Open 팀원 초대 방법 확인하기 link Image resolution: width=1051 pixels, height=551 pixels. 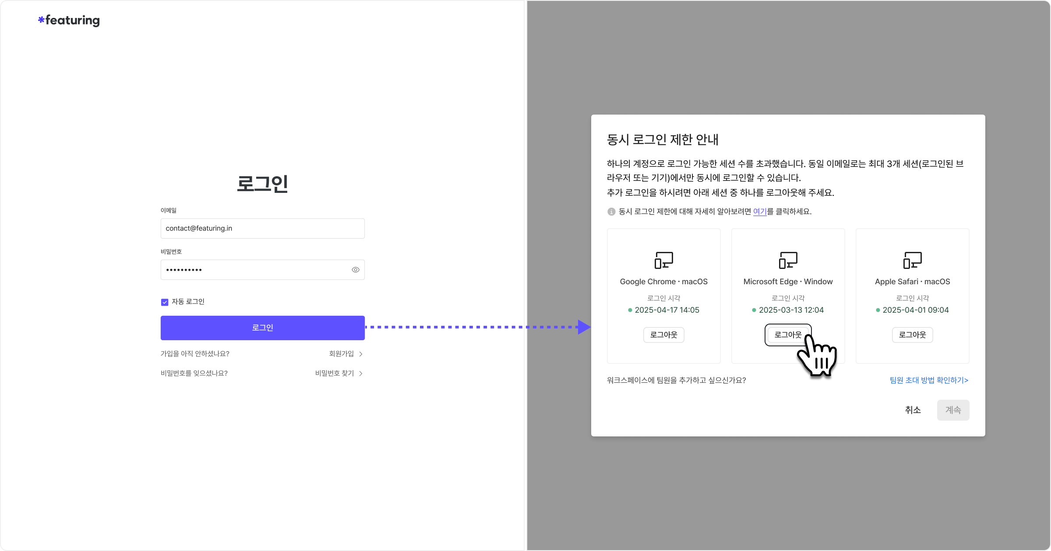pos(929,380)
